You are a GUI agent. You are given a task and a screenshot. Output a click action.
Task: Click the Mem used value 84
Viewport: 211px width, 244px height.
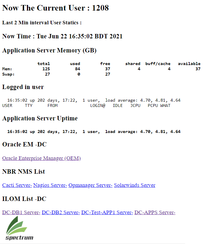pyautogui.click(x=78, y=69)
